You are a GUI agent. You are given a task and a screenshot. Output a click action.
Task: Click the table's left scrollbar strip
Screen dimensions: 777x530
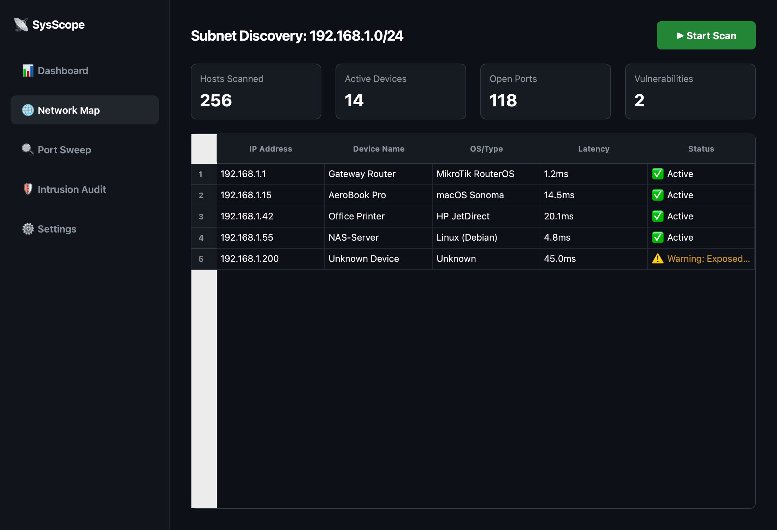pyautogui.click(x=204, y=389)
